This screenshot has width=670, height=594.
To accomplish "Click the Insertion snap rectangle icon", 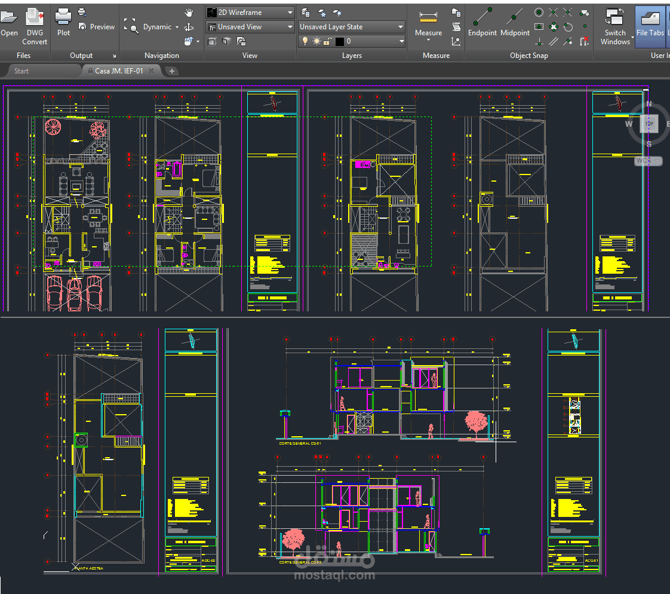I will (539, 27).
